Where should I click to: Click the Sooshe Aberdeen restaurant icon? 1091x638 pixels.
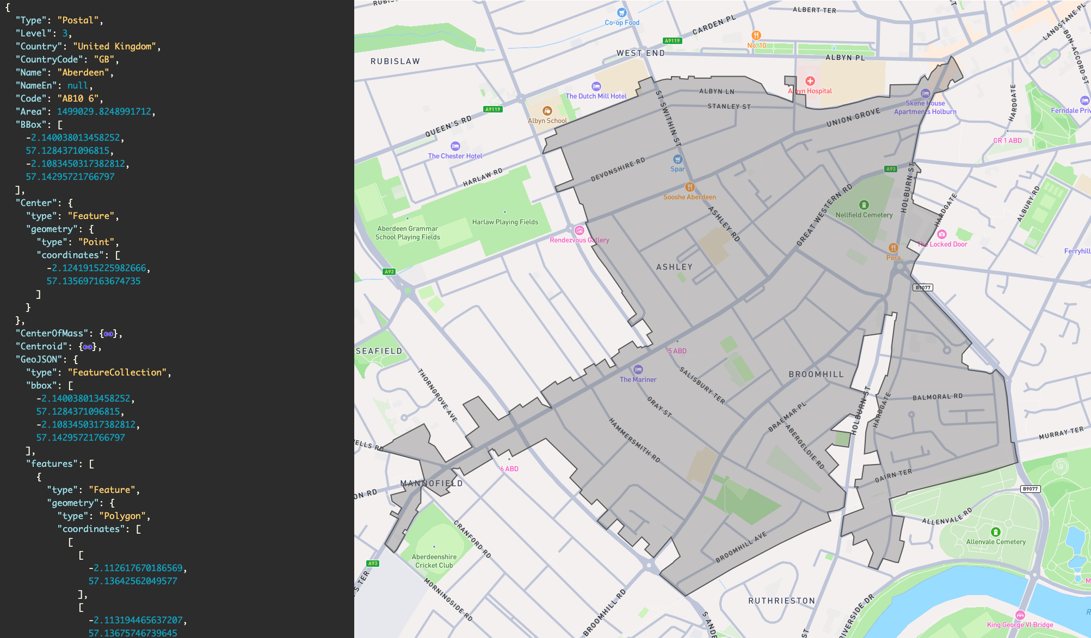[x=689, y=187]
